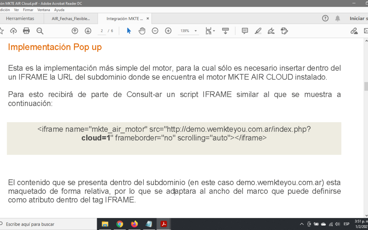Click Iniciar sesión button

pos(358,18)
